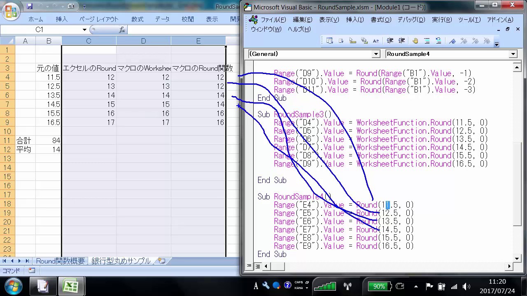Click the Indent icon in VBA toolbar

click(390, 41)
